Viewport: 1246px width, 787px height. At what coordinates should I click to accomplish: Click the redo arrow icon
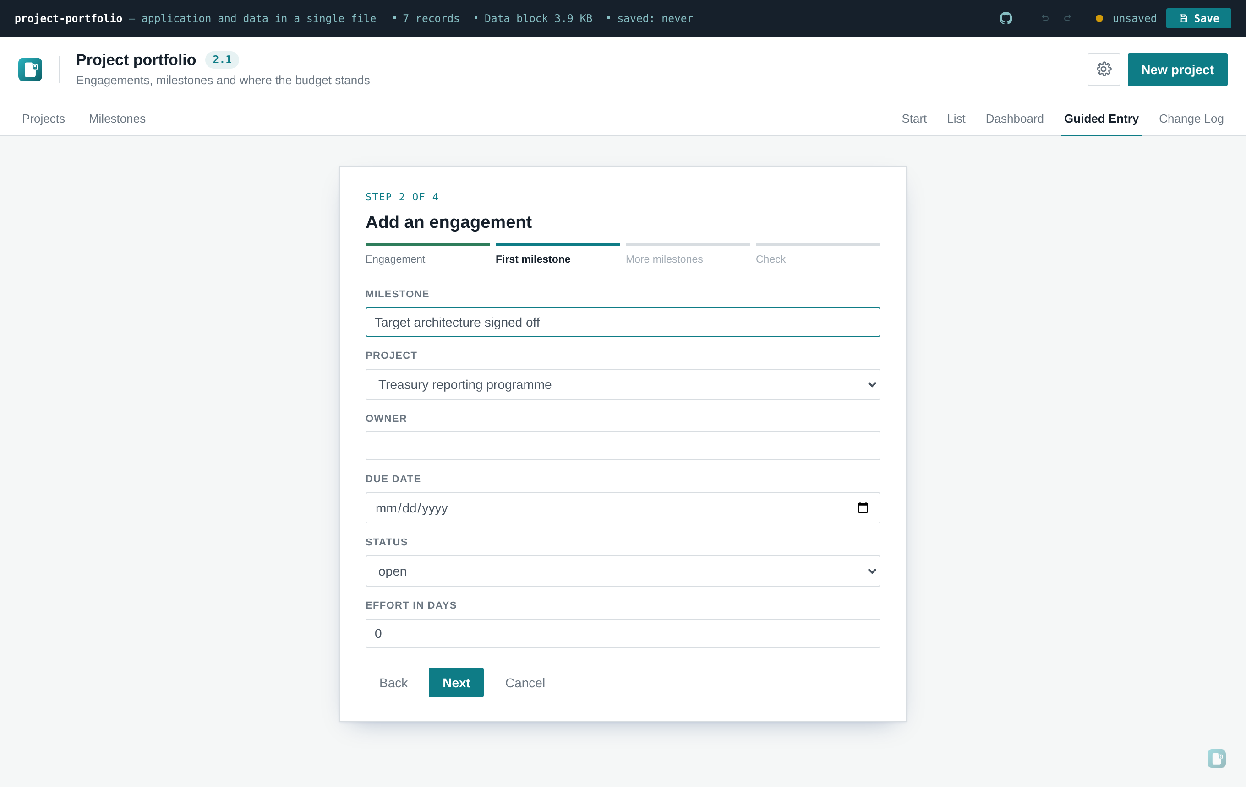coord(1067,19)
